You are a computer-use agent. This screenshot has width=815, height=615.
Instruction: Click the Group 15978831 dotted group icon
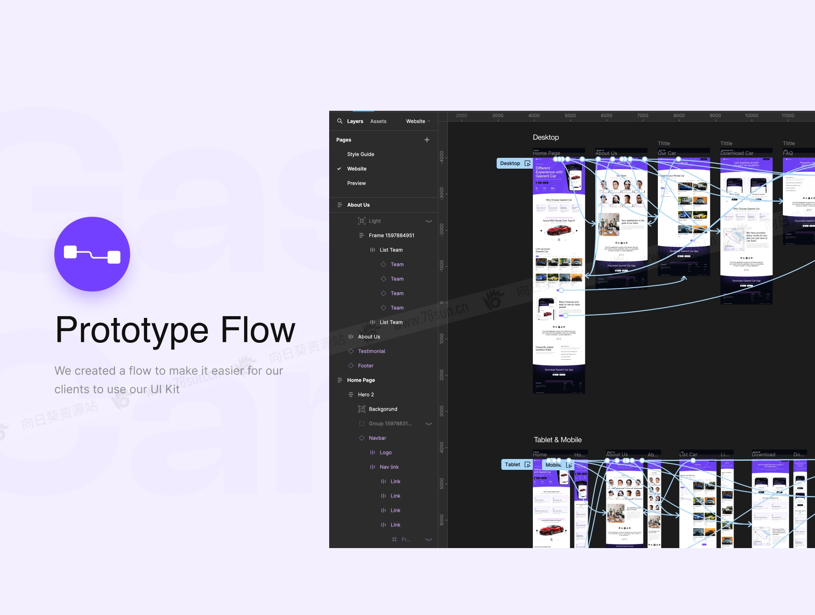362,423
